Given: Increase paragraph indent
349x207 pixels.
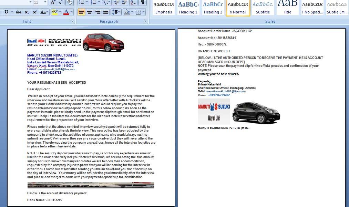Looking at the screenshot, I should tap(124, 3).
